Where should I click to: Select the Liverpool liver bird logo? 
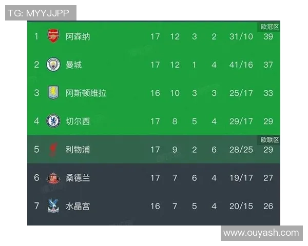pyautogui.click(x=53, y=150)
